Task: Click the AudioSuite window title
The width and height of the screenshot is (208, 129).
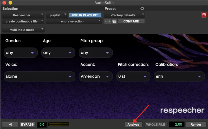Action: coord(104,3)
